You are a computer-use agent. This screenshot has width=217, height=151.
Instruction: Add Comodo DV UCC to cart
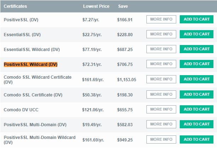pos(196,109)
